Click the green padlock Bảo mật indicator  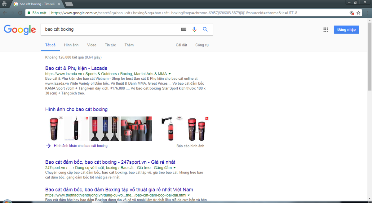pos(37,13)
